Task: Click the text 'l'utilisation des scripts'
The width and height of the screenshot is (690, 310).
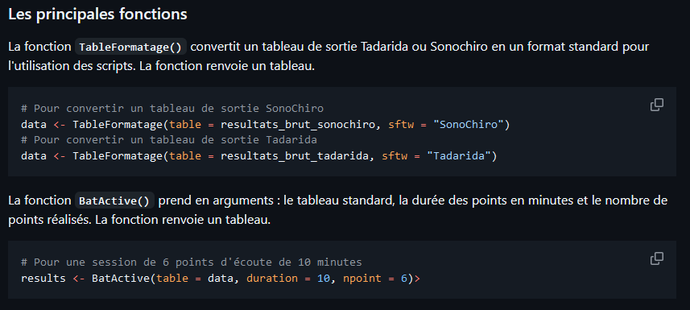Action: 71,65
